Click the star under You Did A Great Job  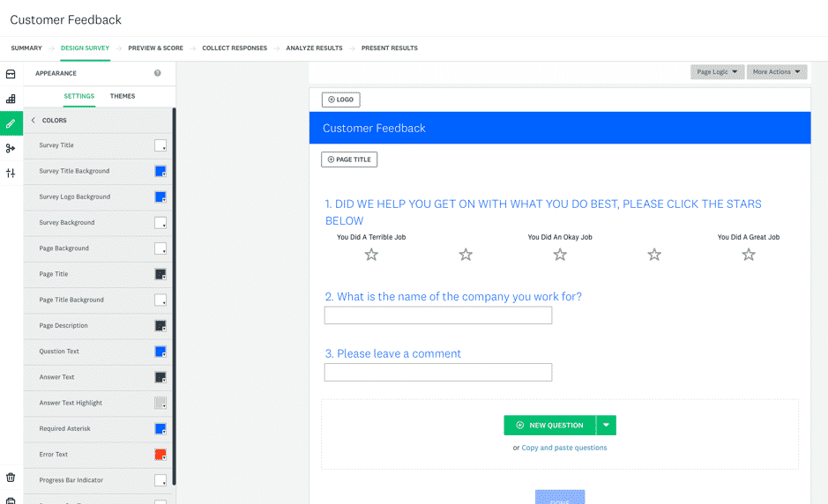[749, 255]
